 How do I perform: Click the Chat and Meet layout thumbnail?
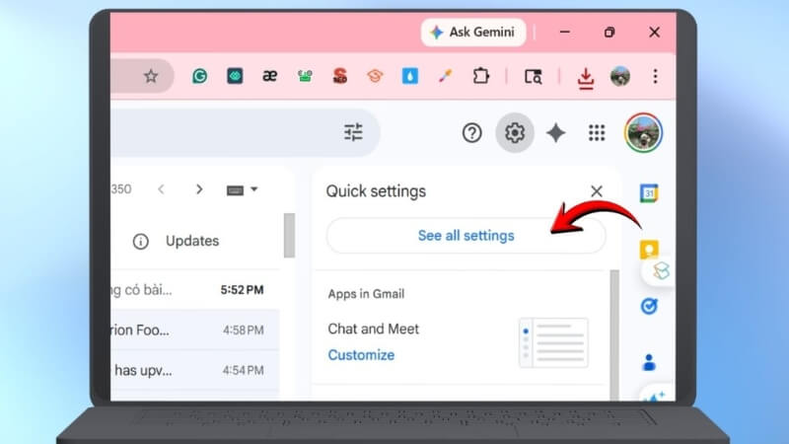[553, 342]
